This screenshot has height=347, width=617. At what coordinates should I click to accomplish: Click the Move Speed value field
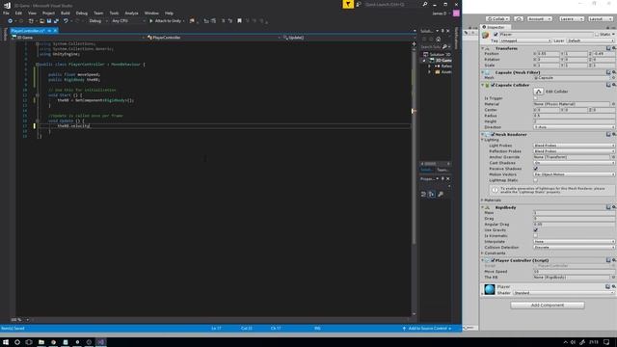click(x=575, y=272)
